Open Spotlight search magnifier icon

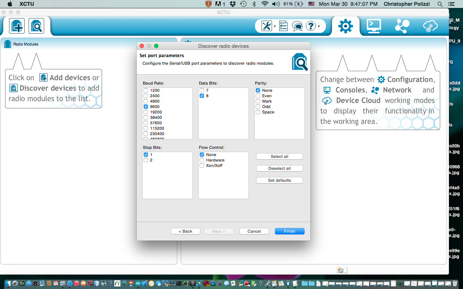440,4
